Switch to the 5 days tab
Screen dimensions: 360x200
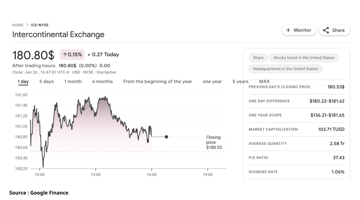pos(47,82)
